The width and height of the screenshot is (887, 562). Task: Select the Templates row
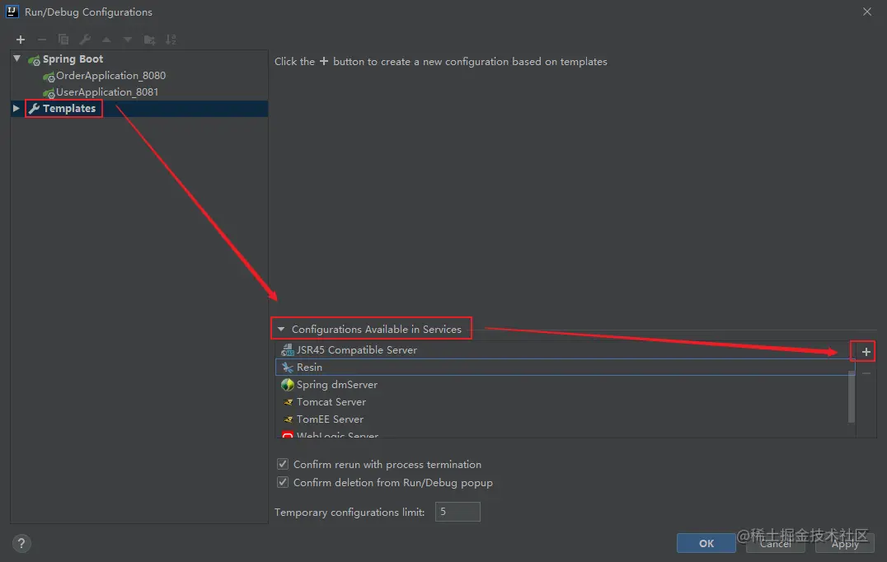[139, 109]
